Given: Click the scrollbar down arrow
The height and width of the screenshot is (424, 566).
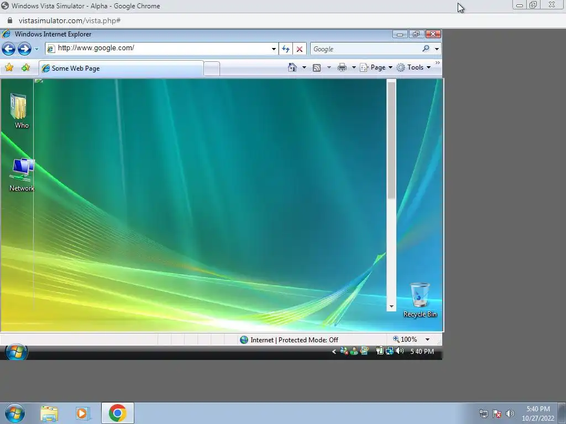Looking at the screenshot, I should 391,306.
